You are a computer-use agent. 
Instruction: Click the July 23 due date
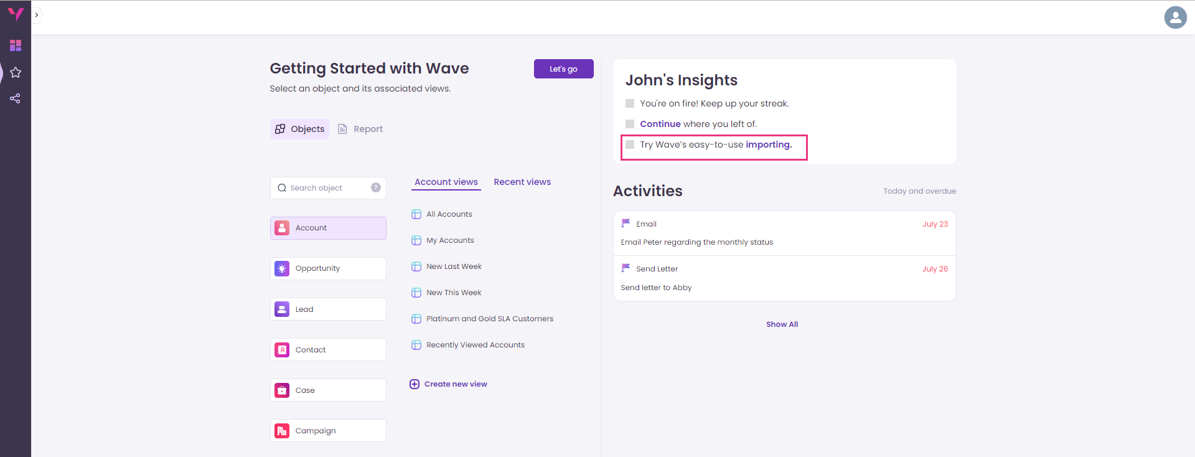click(935, 224)
